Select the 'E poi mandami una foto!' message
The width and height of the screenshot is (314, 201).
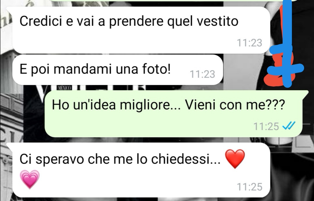pyautogui.click(x=118, y=70)
